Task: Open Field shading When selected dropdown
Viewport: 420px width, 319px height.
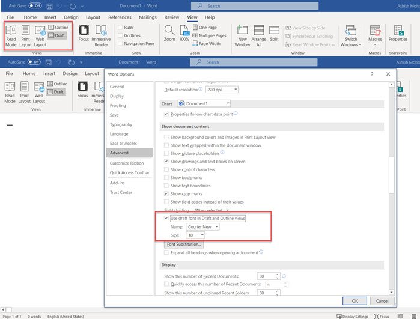Action: [212, 210]
